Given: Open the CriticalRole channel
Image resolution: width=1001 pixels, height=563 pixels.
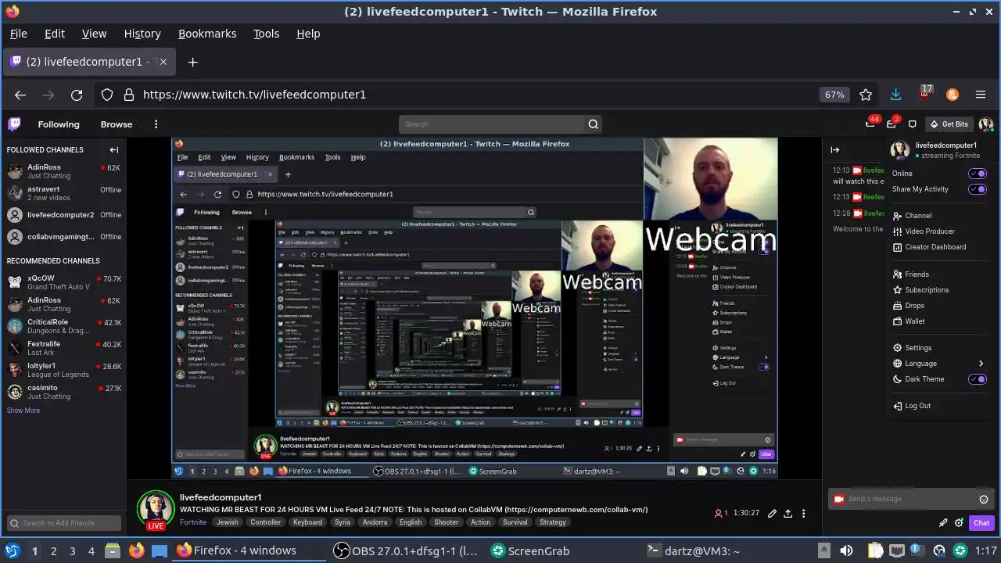Looking at the screenshot, I should click(63, 326).
